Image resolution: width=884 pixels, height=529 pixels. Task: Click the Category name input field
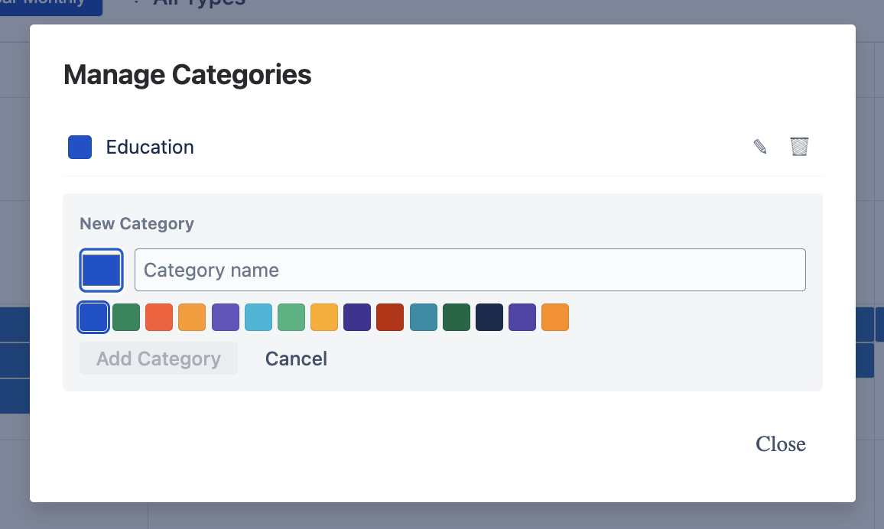coord(470,270)
